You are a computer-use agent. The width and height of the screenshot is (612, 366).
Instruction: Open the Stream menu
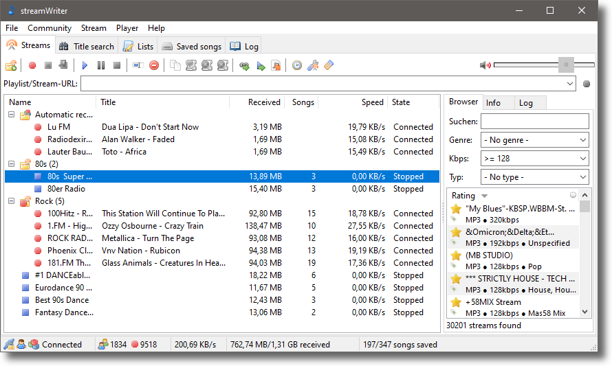[x=94, y=28]
